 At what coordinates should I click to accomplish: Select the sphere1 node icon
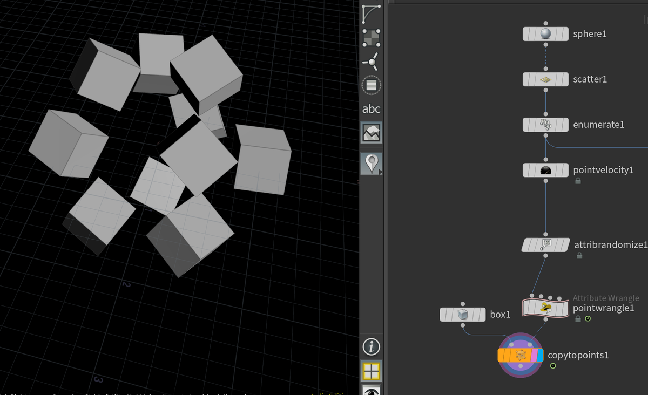click(545, 34)
